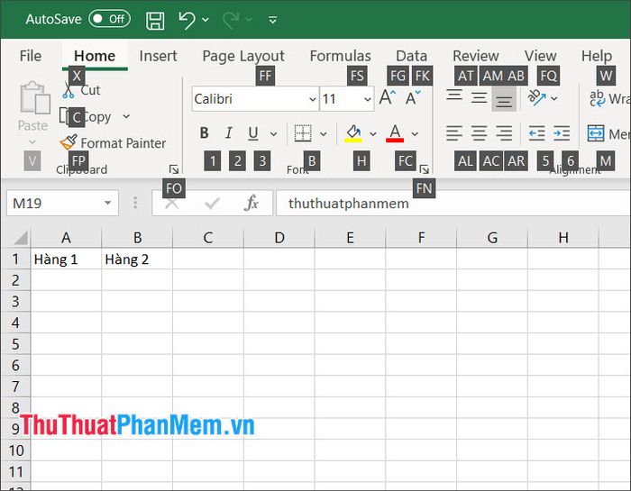Open the Name Box dropdown arrow
631x491 pixels.
107,203
